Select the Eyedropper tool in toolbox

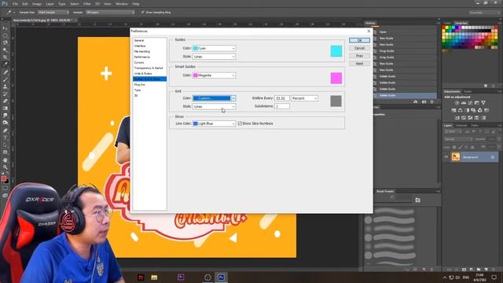point(6,64)
